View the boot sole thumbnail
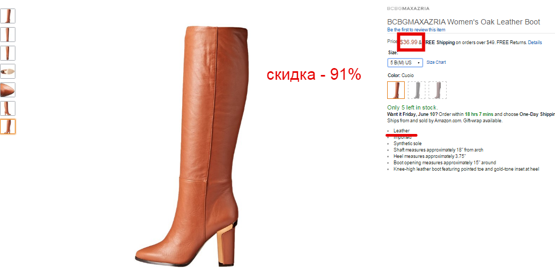The height and width of the screenshot is (277, 555). click(x=8, y=71)
